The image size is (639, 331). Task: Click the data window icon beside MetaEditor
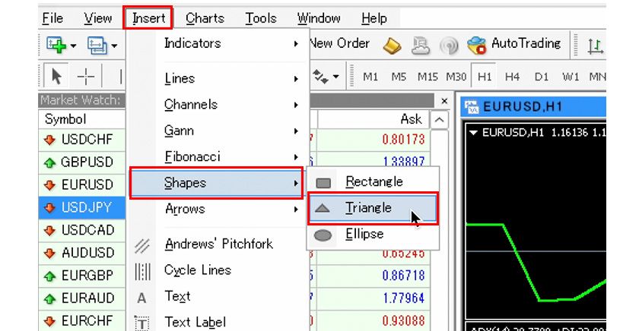[420, 46]
